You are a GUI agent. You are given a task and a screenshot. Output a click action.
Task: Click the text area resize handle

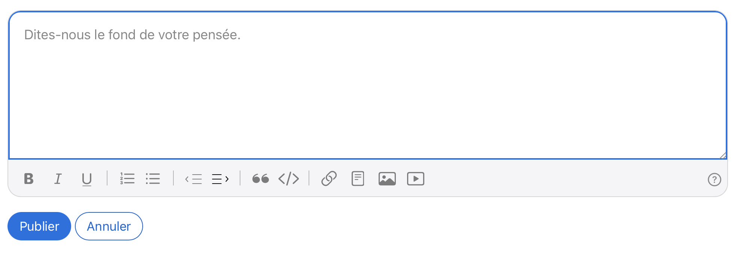(x=723, y=156)
